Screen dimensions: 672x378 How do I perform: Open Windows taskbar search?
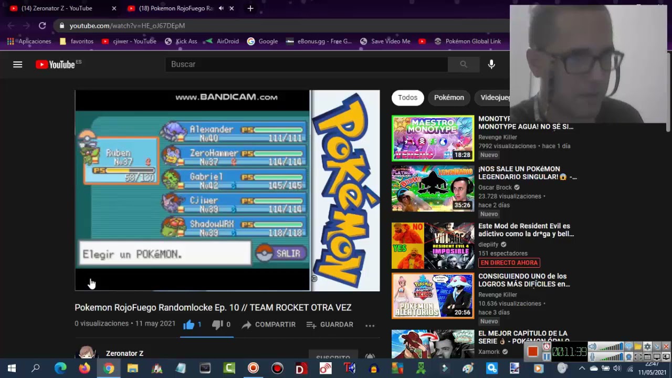pos(36,368)
